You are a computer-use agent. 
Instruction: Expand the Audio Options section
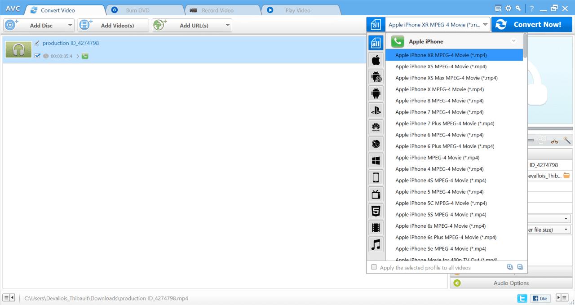point(511,283)
